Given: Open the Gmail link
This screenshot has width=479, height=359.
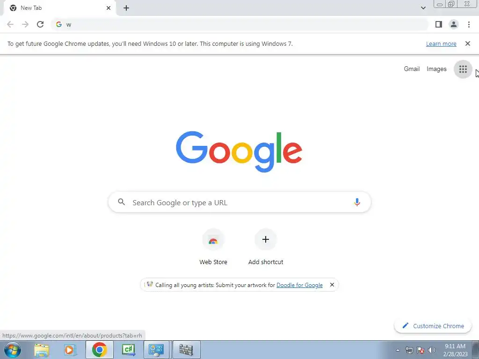Looking at the screenshot, I should (412, 69).
